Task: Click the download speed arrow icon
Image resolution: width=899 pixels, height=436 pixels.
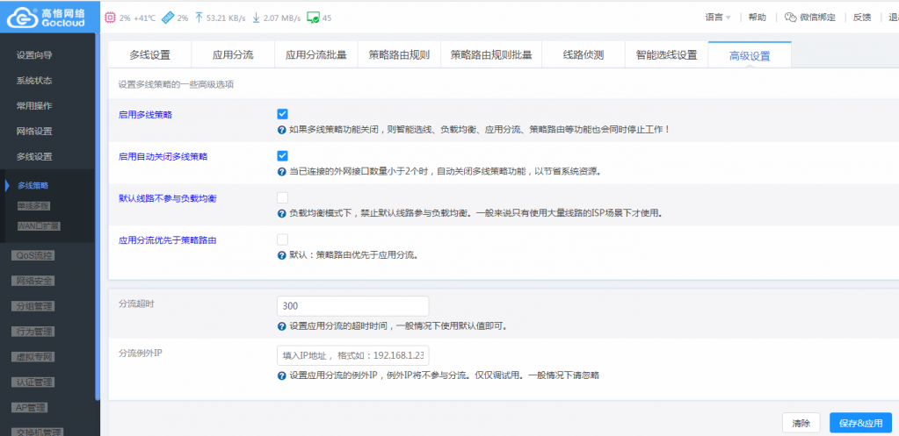Action: click(x=257, y=18)
